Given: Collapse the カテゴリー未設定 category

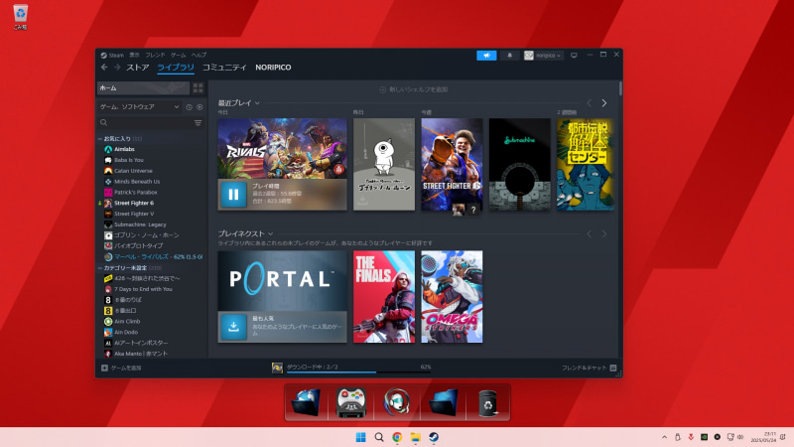Looking at the screenshot, I should tap(100, 268).
